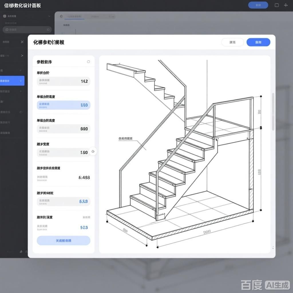Click the 142 step count input field
Image resolution: width=293 pixels, height=293 pixels.
[x=63, y=81]
